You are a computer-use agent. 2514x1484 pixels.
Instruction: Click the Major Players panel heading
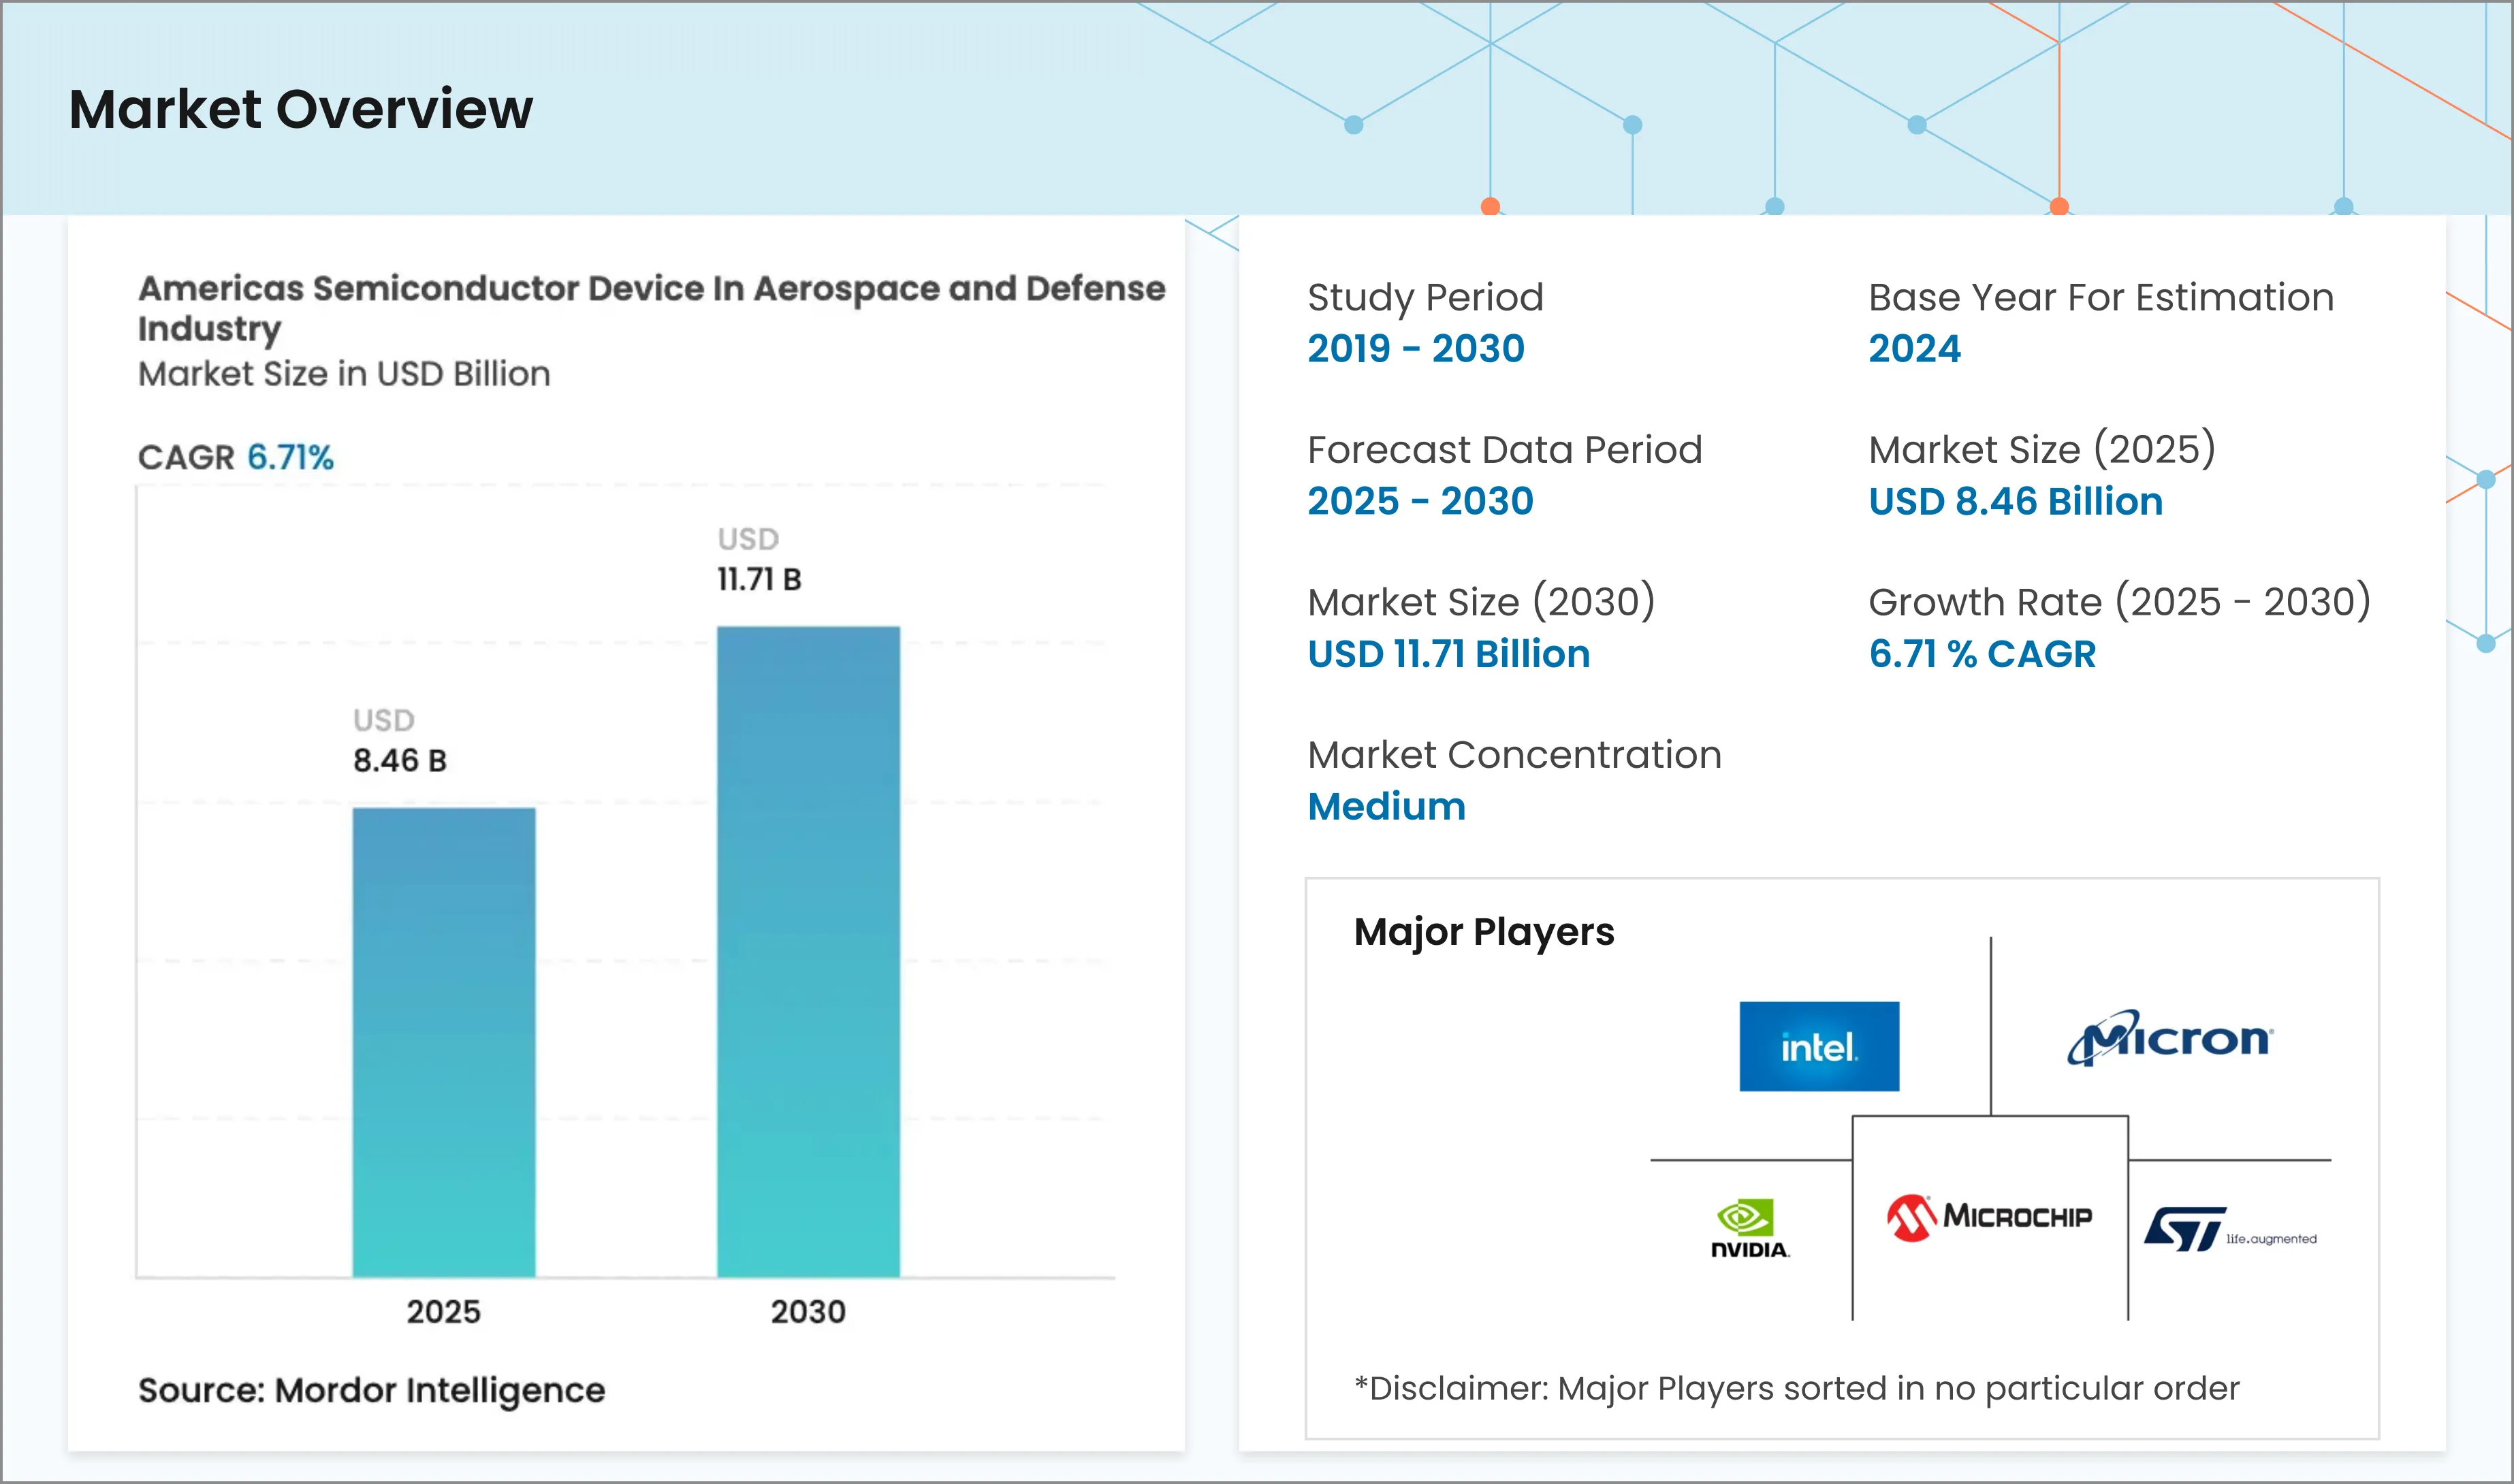tap(1484, 931)
